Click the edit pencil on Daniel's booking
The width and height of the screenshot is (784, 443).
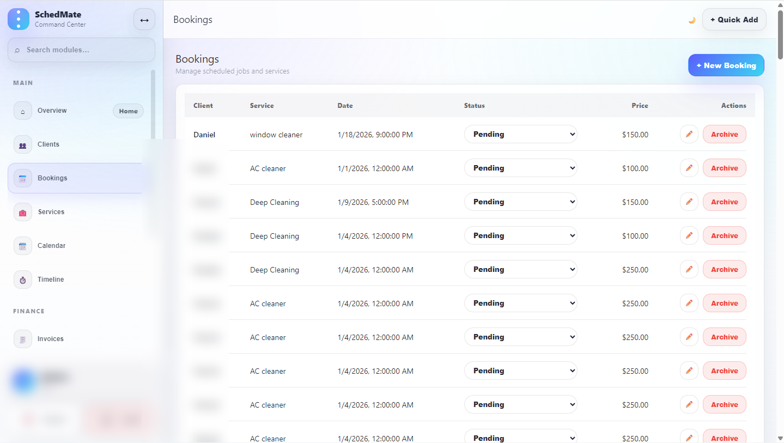click(x=689, y=134)
